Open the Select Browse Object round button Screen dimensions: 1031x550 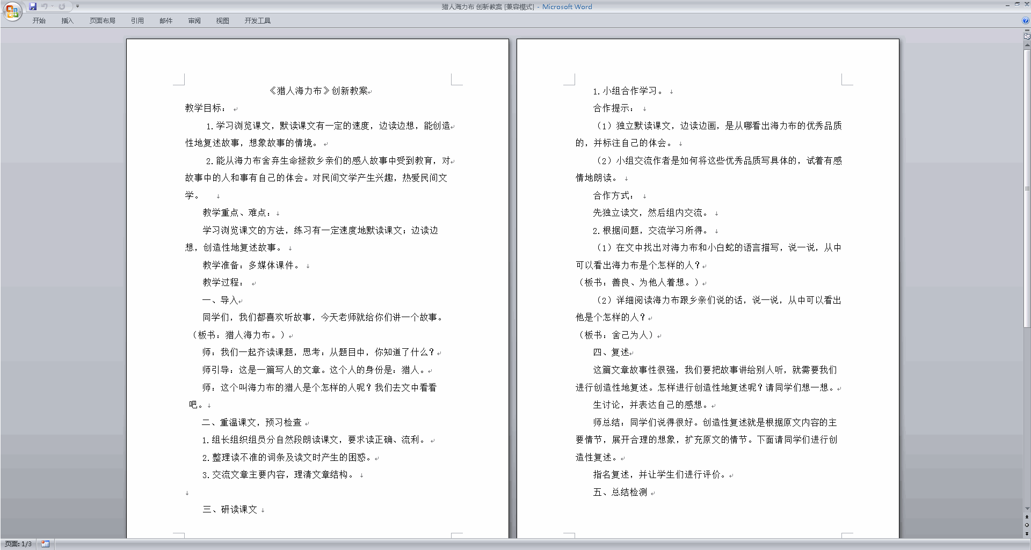pos(1027,525)
